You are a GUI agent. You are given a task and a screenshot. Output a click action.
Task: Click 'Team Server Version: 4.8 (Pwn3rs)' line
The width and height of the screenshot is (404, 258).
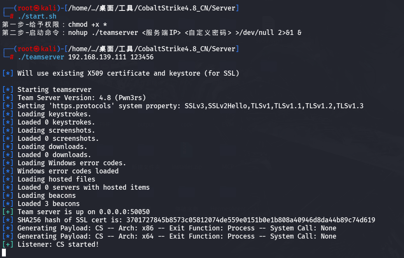point(82,98)
